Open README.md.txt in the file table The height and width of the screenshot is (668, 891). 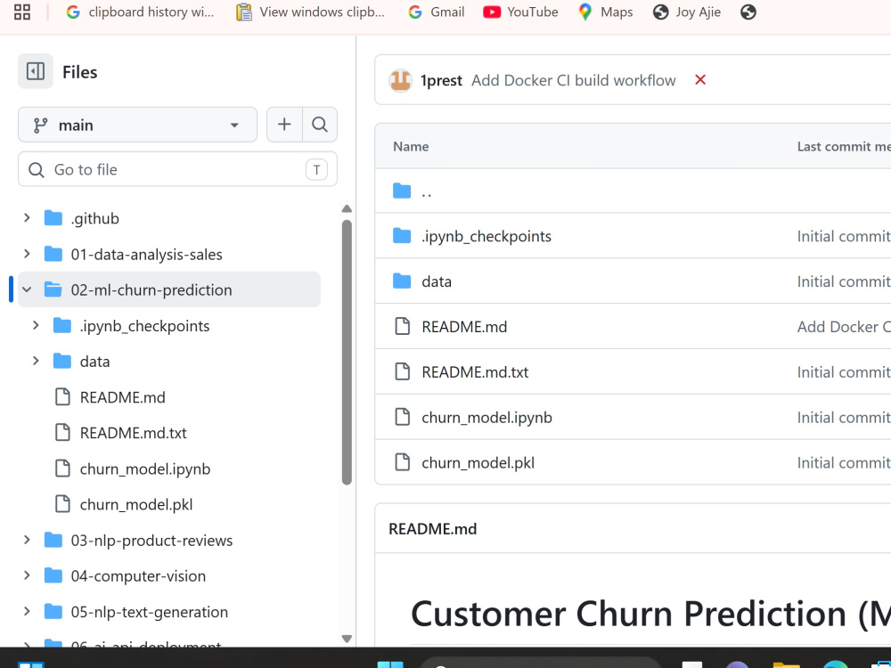(475, 372)
